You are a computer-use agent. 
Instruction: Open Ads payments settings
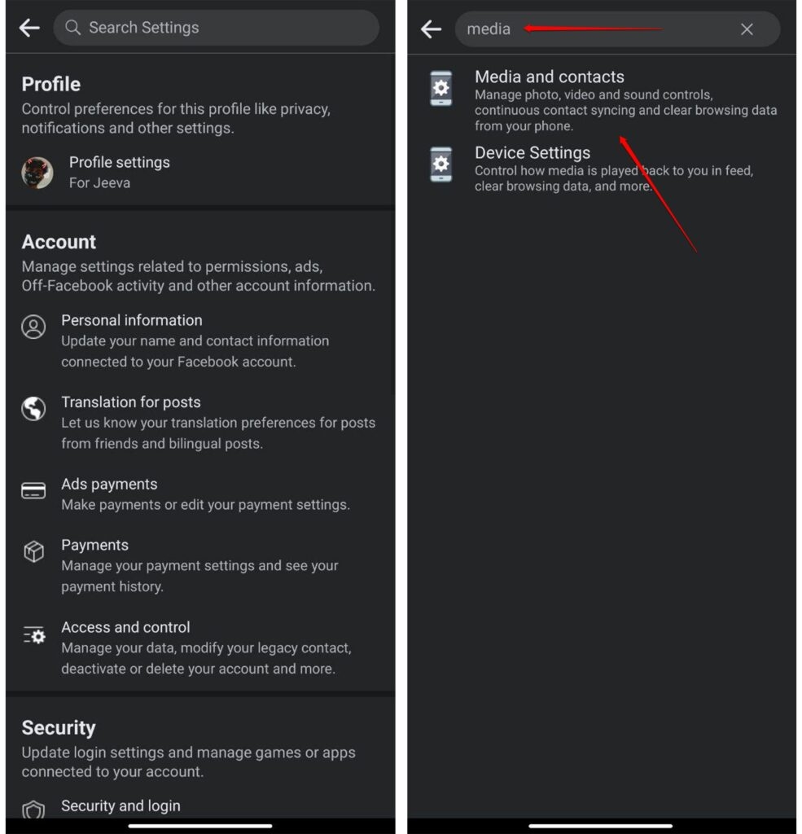click(200, 494)
